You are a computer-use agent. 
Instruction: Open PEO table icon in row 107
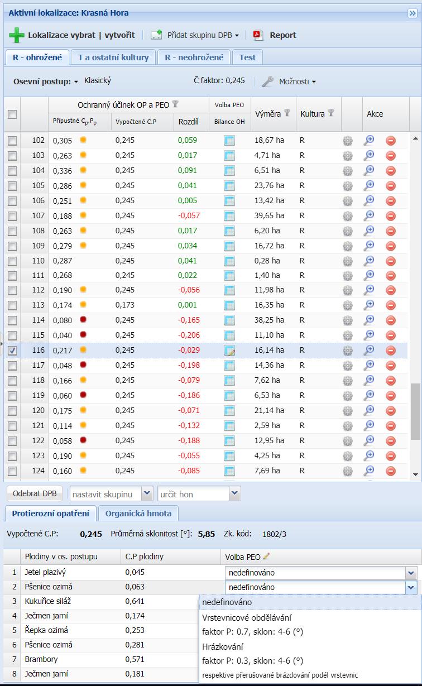point(229,215)
